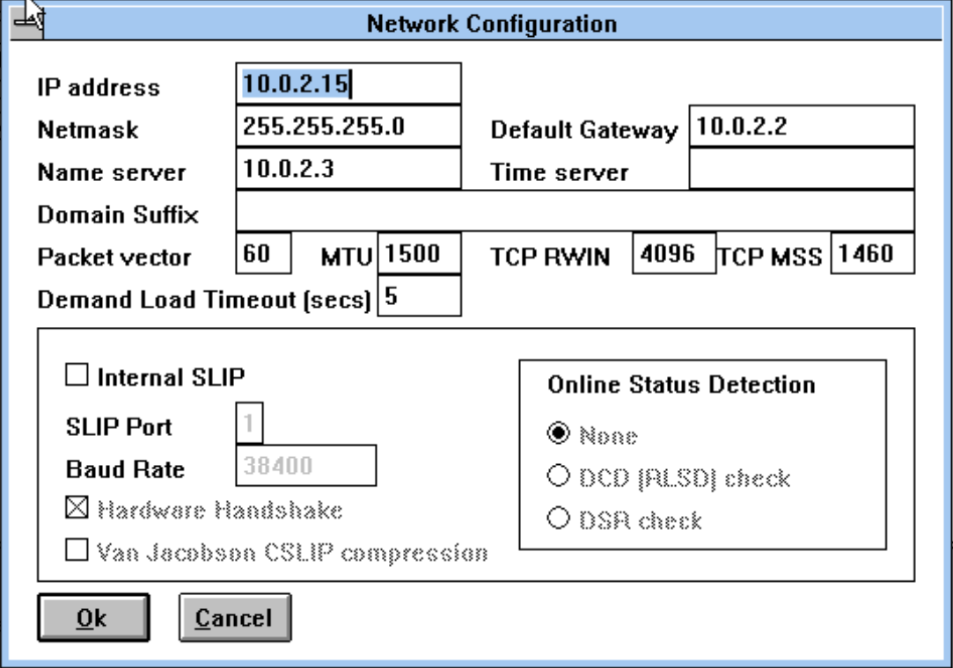This screenshot has width=953, height=668.
Task: Click the Demand Load Timeout field
Action: tap(419, 294)
